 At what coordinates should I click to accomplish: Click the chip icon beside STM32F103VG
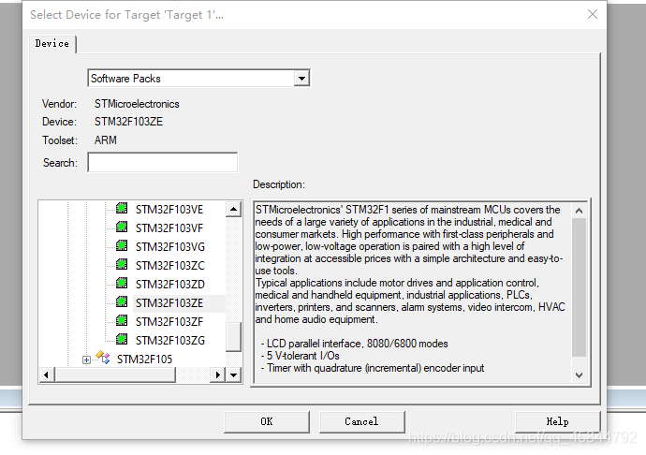pos(122,245)
